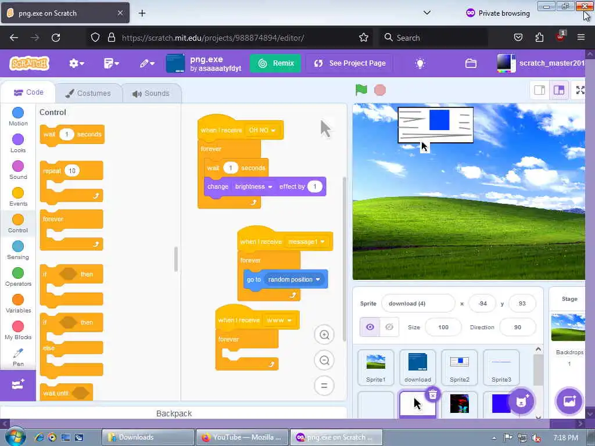Select the download sprite thumbnail
The width and height of the screenshot is (595, 446).
pyautogui.click(x=417, y=368)
